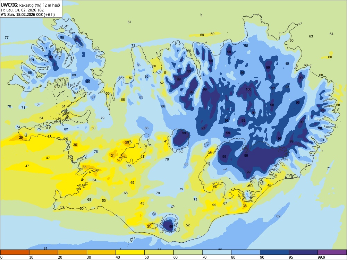Click the "73" humidity value on the coast
347x260 pixels.
(133, 46)
